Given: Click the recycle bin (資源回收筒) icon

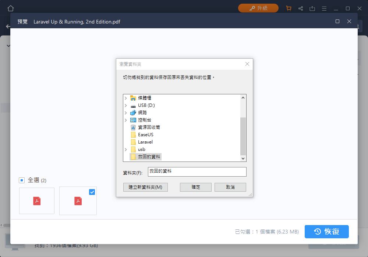Looking at the screenshot, I should tap(133, 127).
